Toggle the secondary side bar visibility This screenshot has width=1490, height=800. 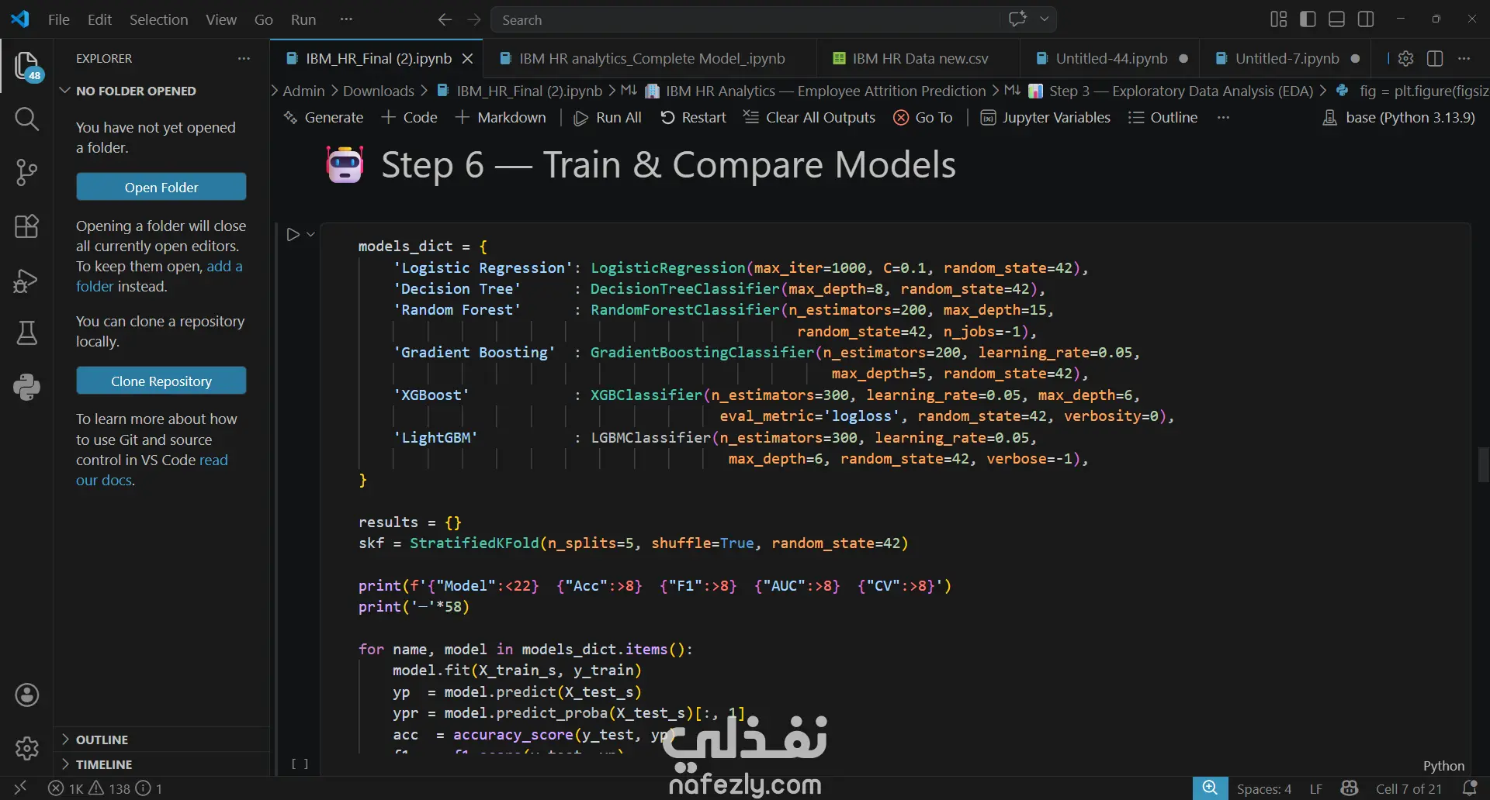(1366, 19)
